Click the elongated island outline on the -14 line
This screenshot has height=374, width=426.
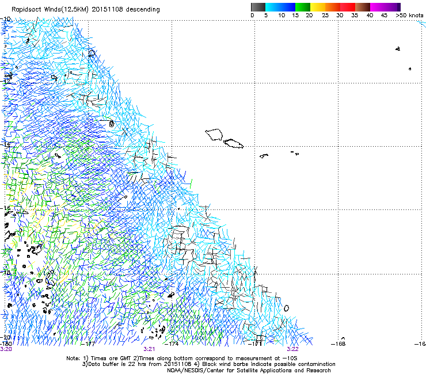234,143
